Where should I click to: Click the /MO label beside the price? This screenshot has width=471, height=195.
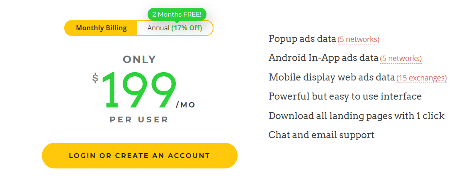click(185, 105)
